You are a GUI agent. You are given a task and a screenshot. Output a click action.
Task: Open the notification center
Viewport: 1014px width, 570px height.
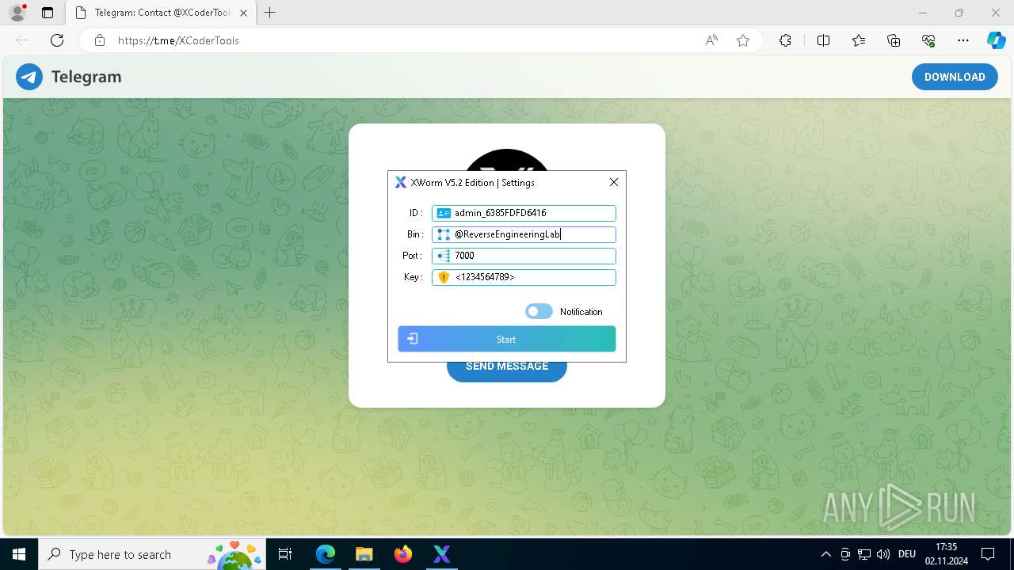[988, 554]
